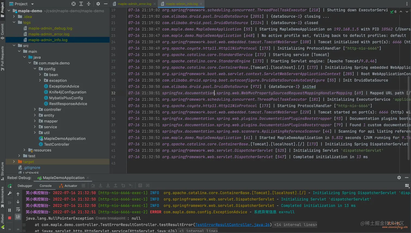411x233 pixels.
Task: Click the Step Over icon
Action: pyautogui.click(x=93, y=186)
